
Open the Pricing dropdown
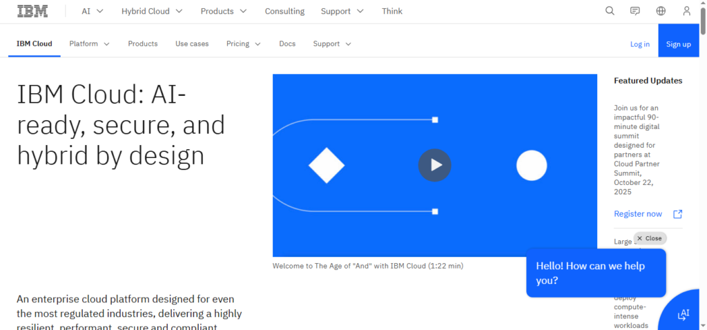(x=243, y=43)
